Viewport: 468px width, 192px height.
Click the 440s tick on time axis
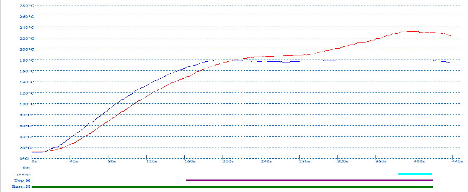458,161
